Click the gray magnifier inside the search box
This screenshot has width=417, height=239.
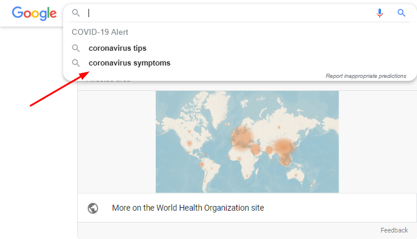(x=76, y=13)
